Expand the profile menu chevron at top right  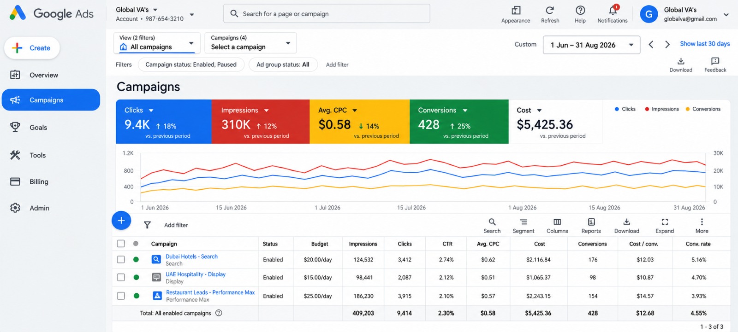tap(726, 15)
